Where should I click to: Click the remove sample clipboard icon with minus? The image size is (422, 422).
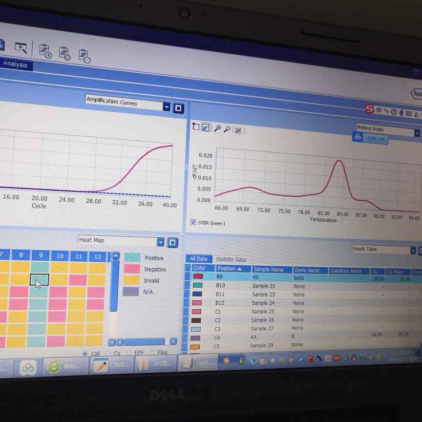tap(84, 56)
